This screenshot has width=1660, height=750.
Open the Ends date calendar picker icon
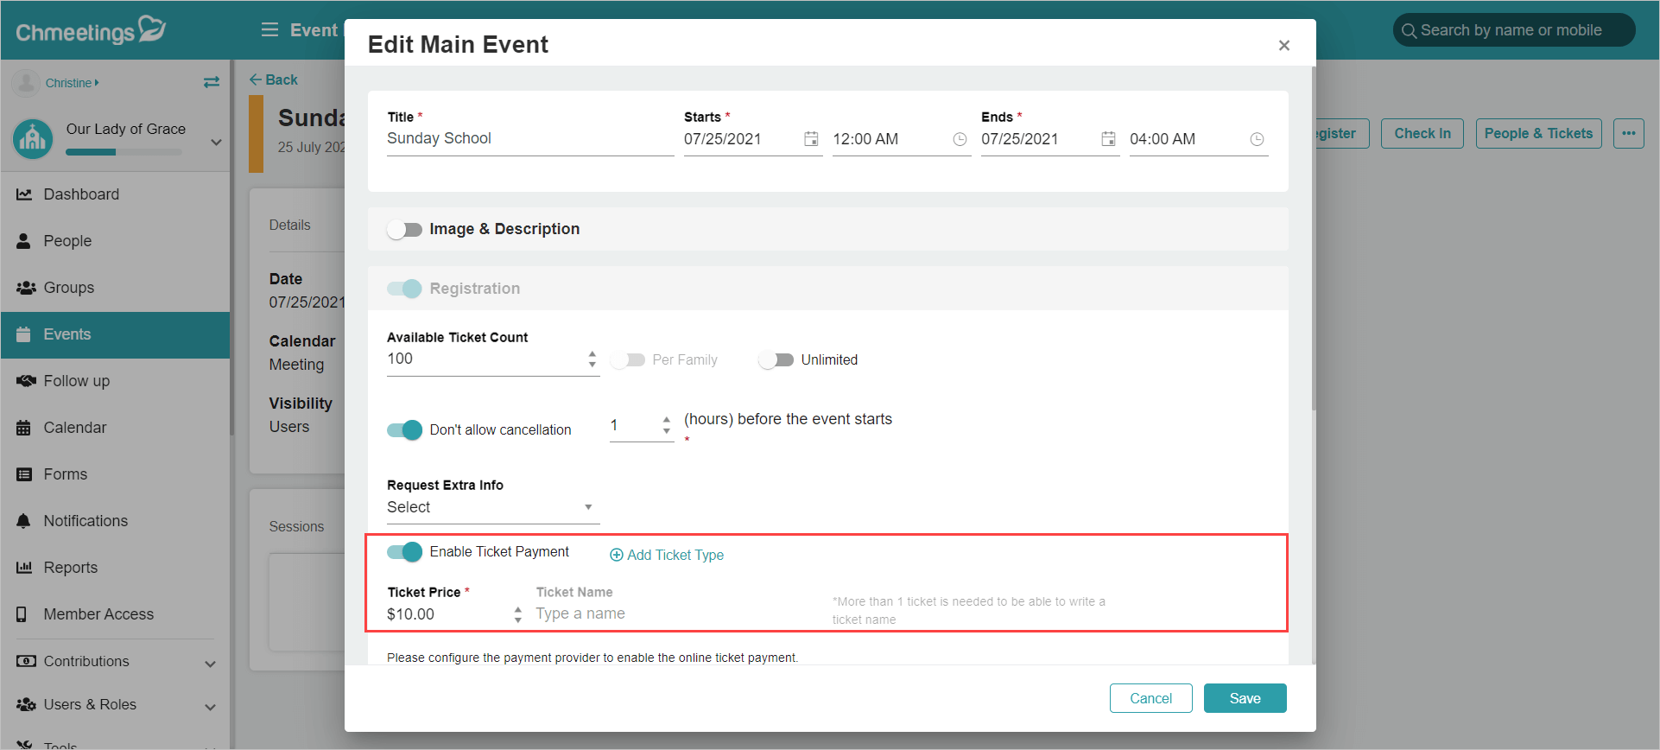click(x=1108, y=139)
